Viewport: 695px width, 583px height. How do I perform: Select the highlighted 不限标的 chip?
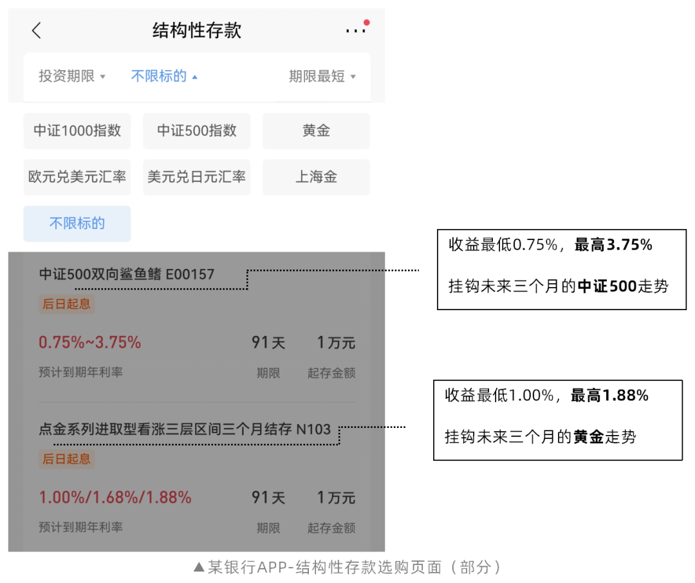pyautogui.click(x=77, y=223)
